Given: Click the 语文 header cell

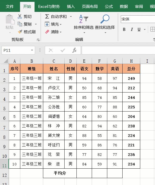Looking at the screenshot, I should coord(84,69).
